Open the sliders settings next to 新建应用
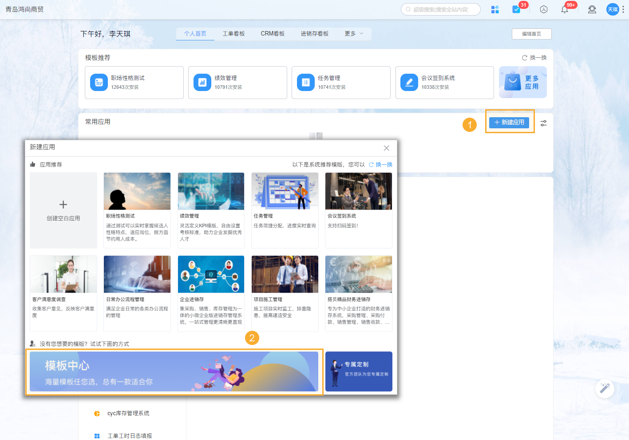The image size is (629, 440). 543,123
